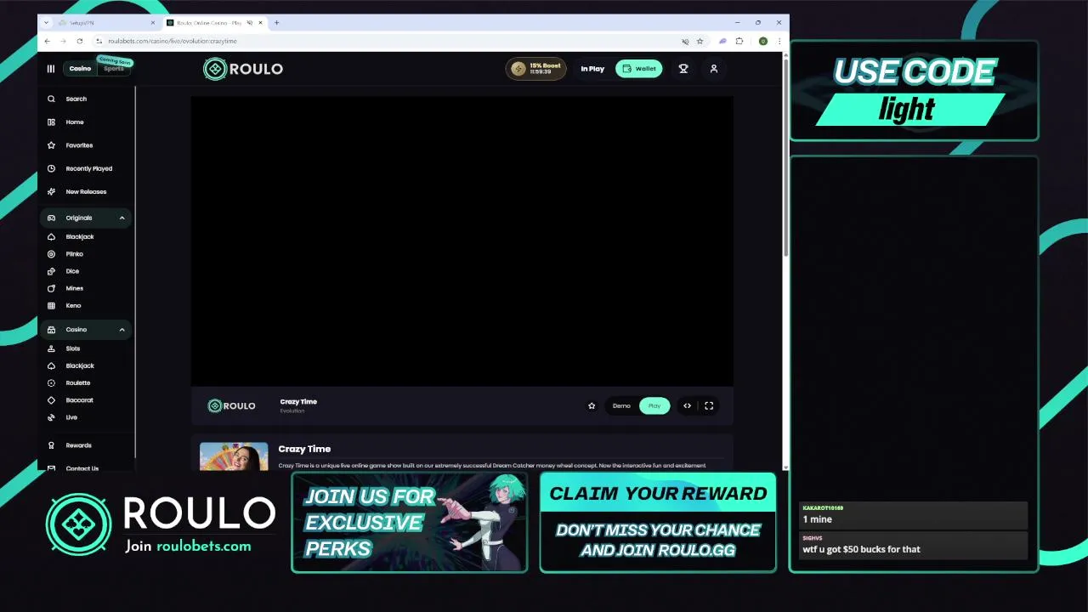This screenshot has width=1088, height=612.
Task: Close the SetupVPN tab
Action: (x=153, y=23)
